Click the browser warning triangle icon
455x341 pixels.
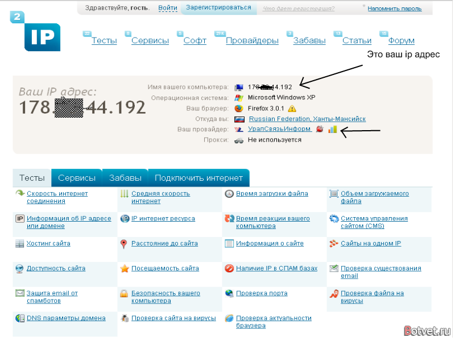point(292,109)
